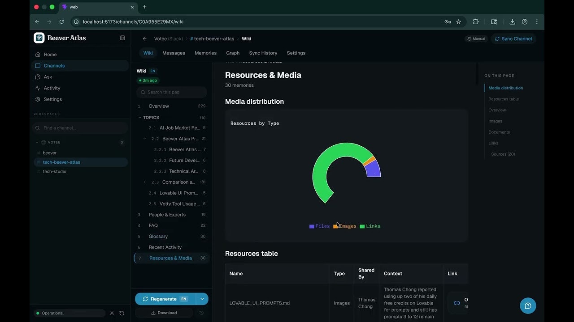This screenshot has height=322, width=574.
Task: Toggle the Files series in chart legend
Action: pos(319,226)
